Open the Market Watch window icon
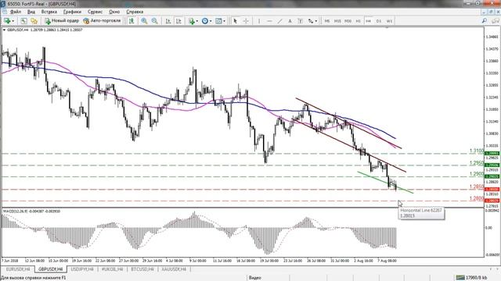The image size is (501, 281). [x=23, y=21]
